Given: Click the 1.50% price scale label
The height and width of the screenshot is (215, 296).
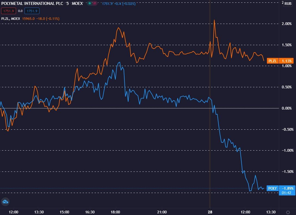Looking at the screenshot, I should (x=286, y=45).
